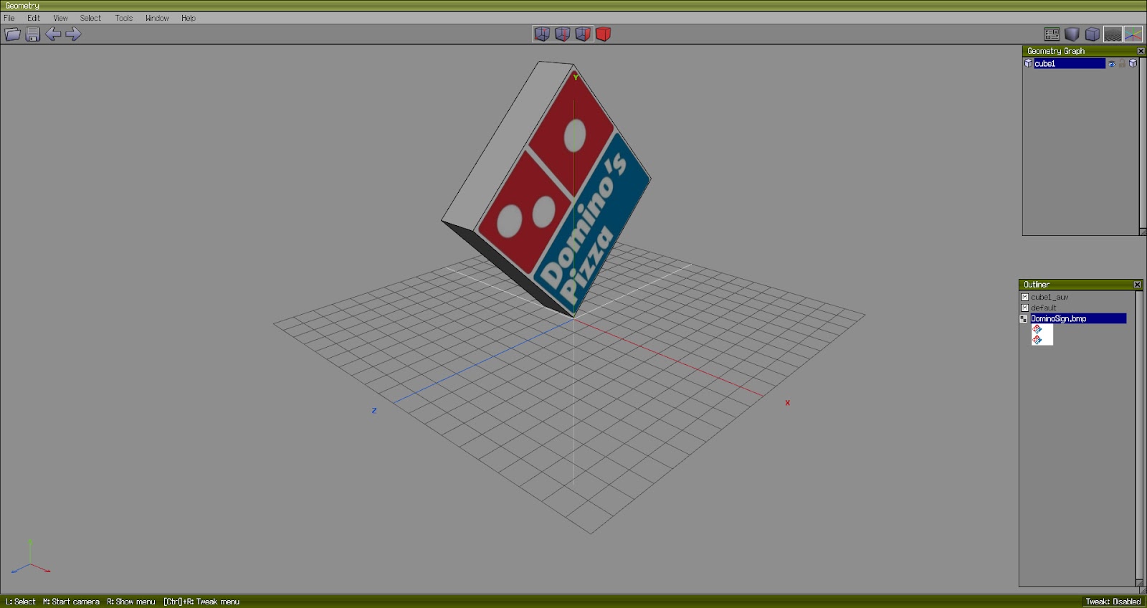Open the Window menu
1147x608 pixels.
pyautogui.click(x=157, y=18)
